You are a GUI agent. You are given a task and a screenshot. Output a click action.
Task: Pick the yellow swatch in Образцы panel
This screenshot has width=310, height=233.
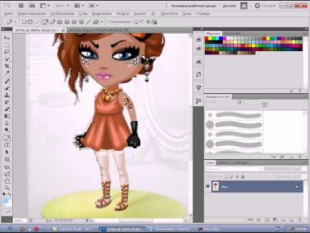point(210,38)
